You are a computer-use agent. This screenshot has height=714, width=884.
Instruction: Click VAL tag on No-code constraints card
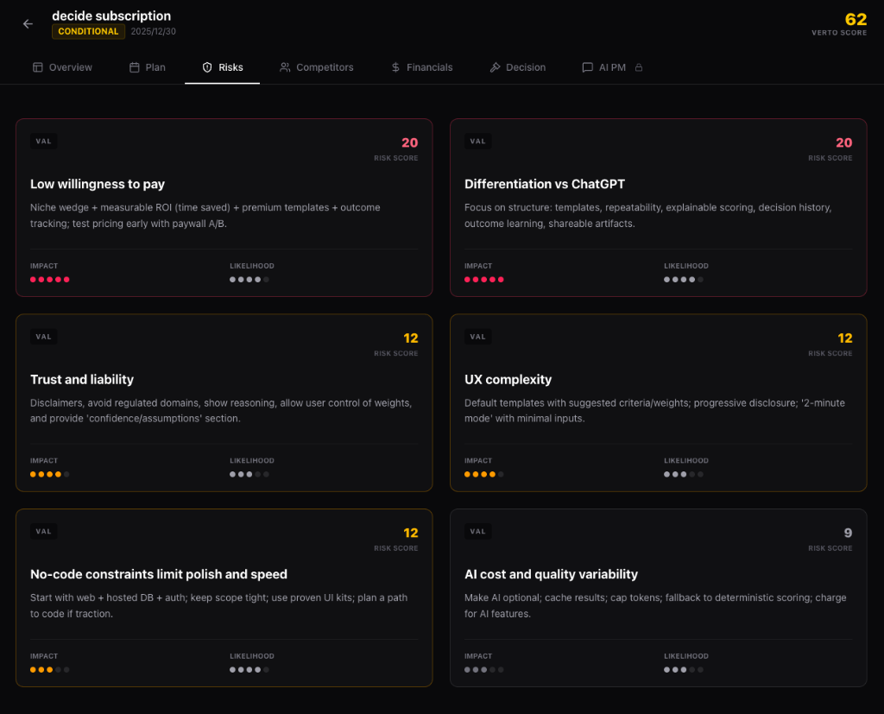click(43, 532)
